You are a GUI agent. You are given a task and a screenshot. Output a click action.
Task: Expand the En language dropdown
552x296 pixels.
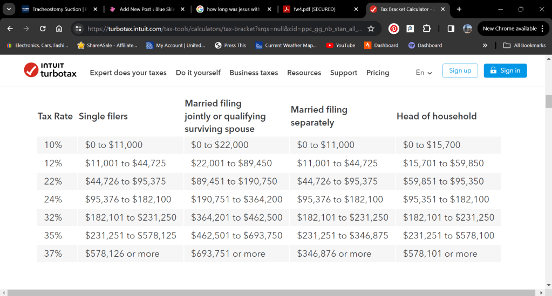click(424, 73)
